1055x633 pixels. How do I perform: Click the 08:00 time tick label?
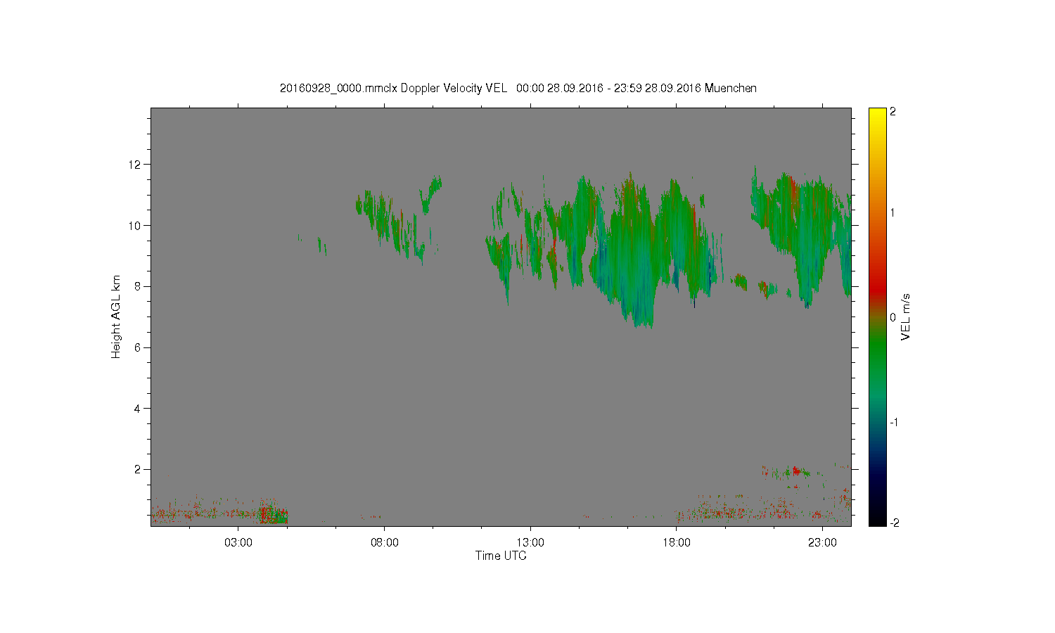[x=384, y=543]
